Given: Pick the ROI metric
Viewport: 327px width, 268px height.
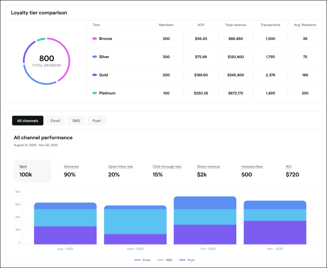Looking at the screenshot, I should point(292,171).
